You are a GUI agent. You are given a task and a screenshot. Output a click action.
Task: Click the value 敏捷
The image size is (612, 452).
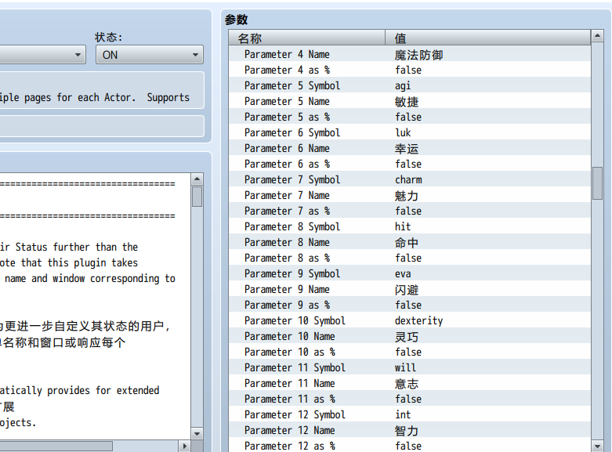(407, 102)
